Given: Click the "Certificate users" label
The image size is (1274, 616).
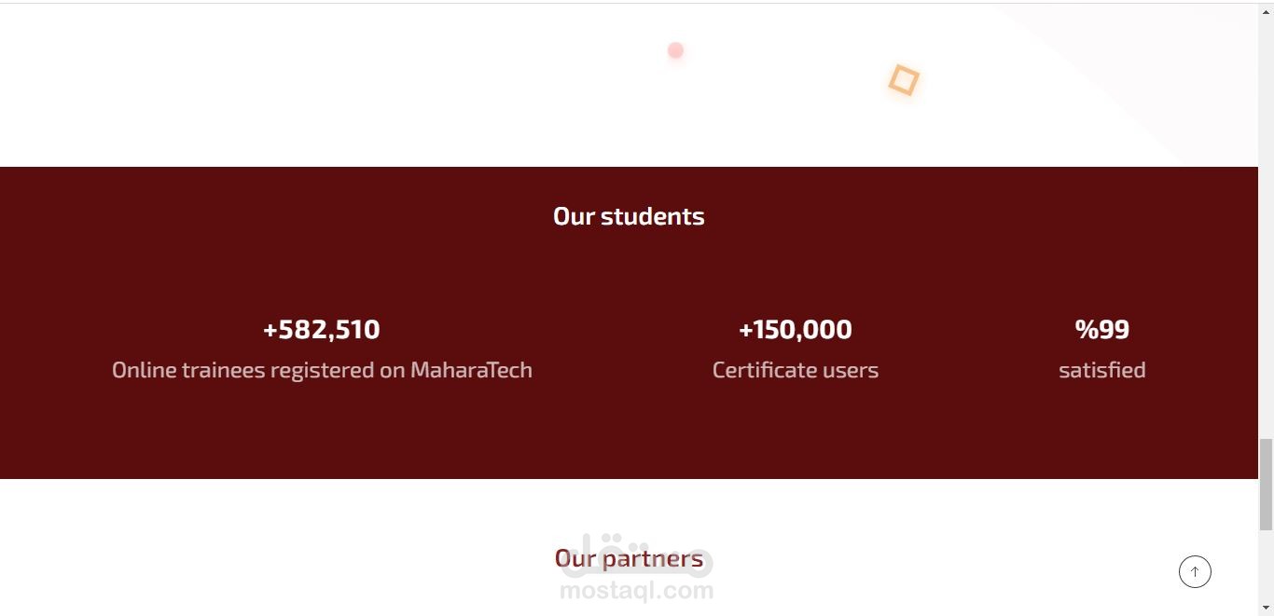Looking at the screenshot, I should point(795,370).
